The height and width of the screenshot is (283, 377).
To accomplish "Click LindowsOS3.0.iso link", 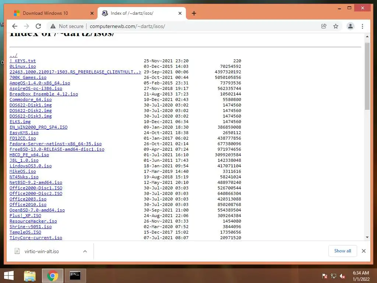I will [x=31, y=166].
